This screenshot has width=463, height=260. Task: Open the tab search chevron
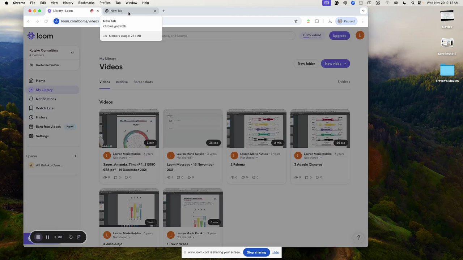(363, 11)
